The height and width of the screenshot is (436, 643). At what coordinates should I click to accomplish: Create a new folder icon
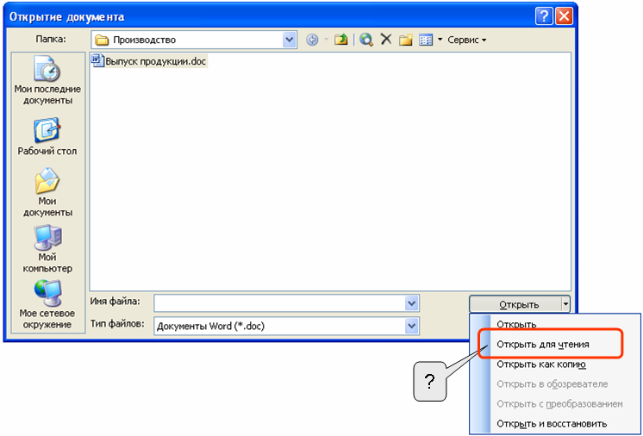(406, 40)
